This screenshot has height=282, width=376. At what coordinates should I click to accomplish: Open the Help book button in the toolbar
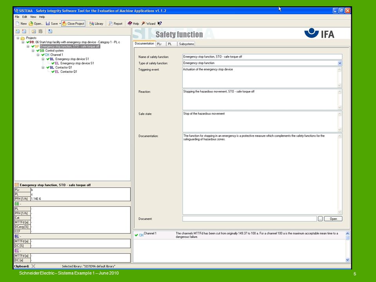133,23
